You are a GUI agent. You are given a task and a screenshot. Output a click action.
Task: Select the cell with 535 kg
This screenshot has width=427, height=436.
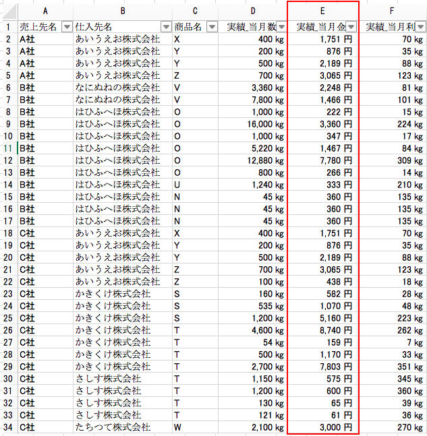click(253, 306)
